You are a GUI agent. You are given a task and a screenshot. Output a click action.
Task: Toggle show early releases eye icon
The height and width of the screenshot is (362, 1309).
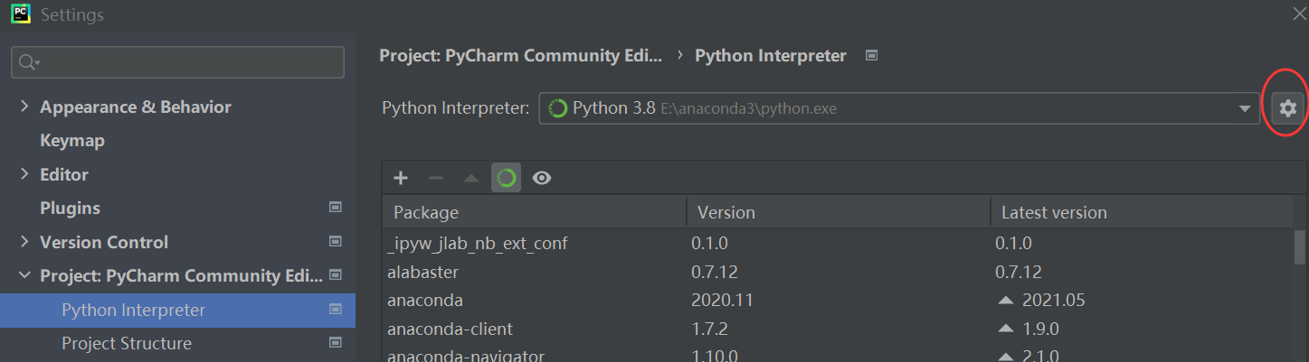coord(542,178)
